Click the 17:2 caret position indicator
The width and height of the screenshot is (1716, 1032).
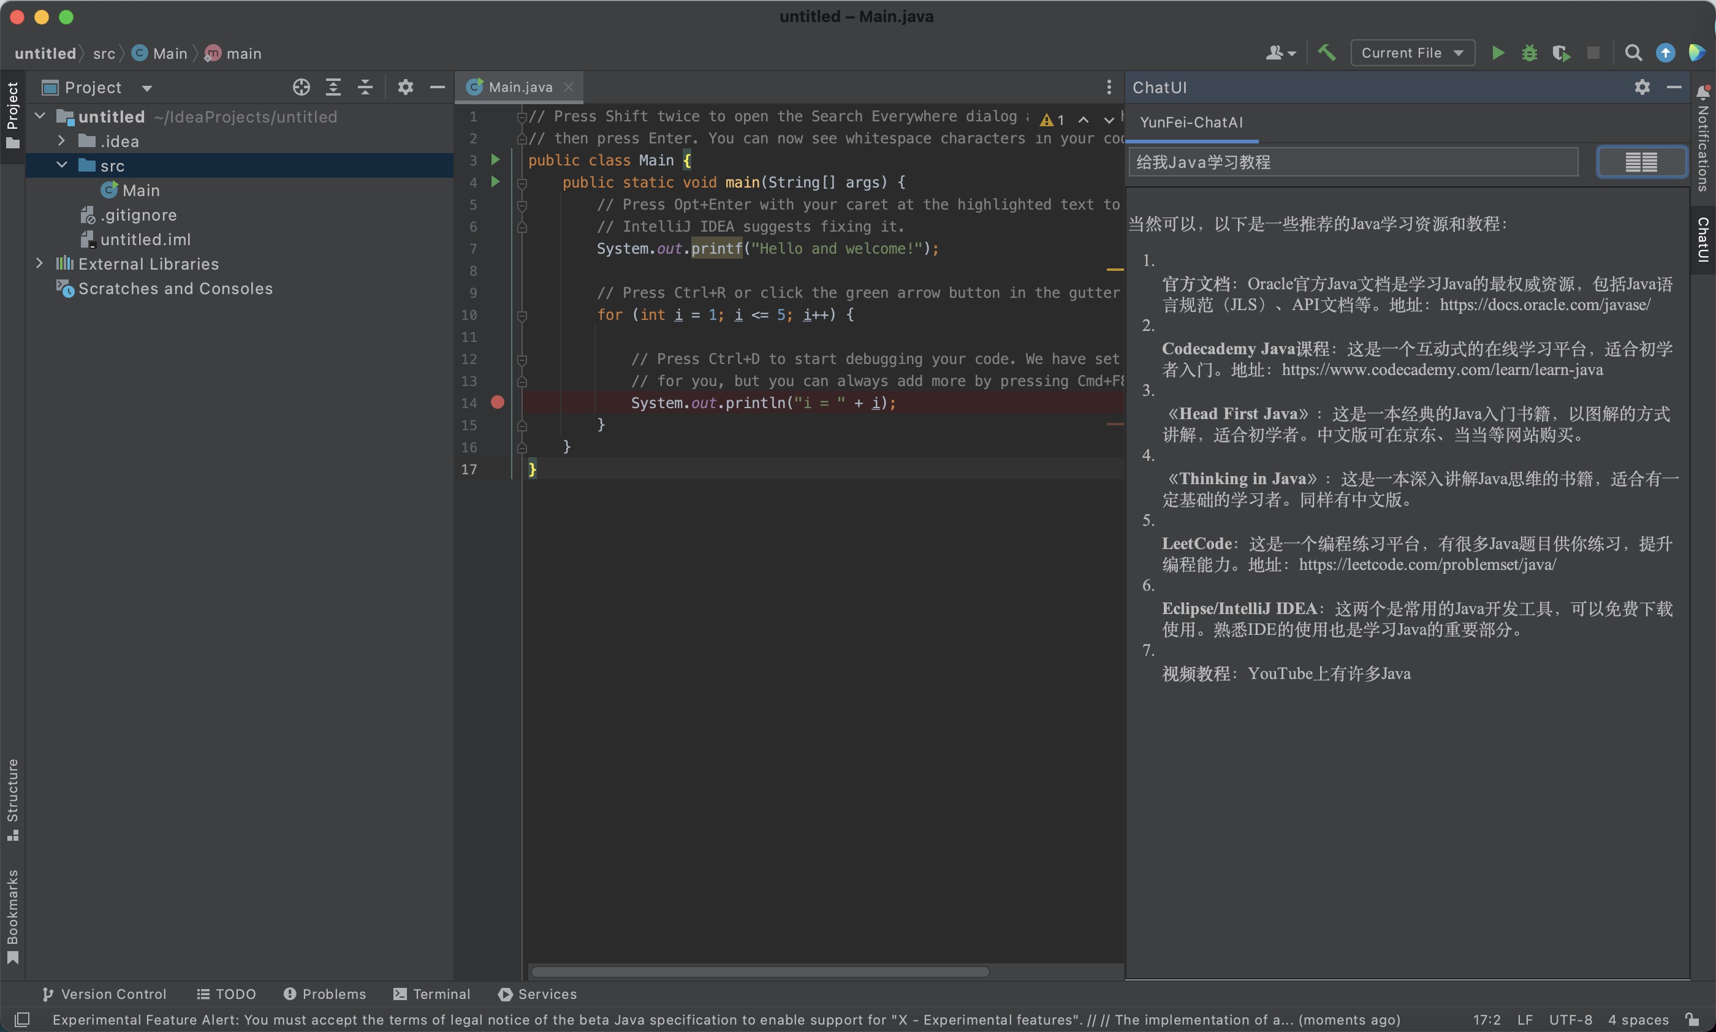point(1487,1020)
